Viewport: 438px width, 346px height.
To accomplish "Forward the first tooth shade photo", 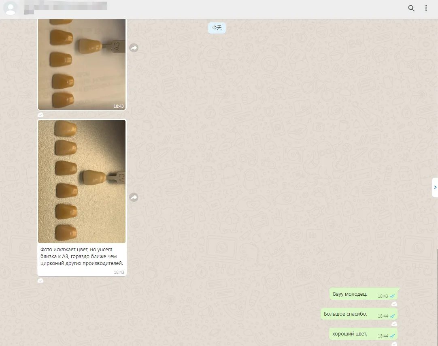I will [x=134, y=48].
